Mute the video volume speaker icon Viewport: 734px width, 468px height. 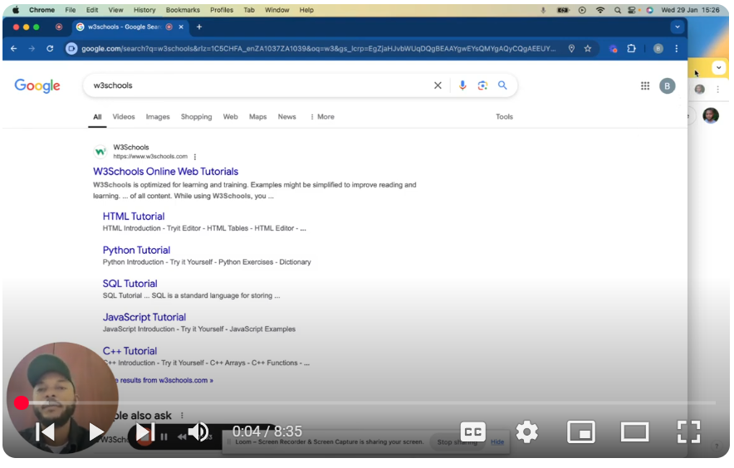pos(198,432)
